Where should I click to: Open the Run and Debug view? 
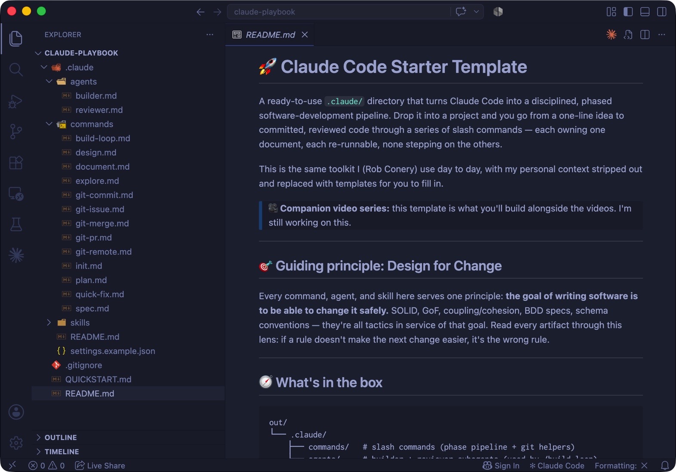(16, 101)
